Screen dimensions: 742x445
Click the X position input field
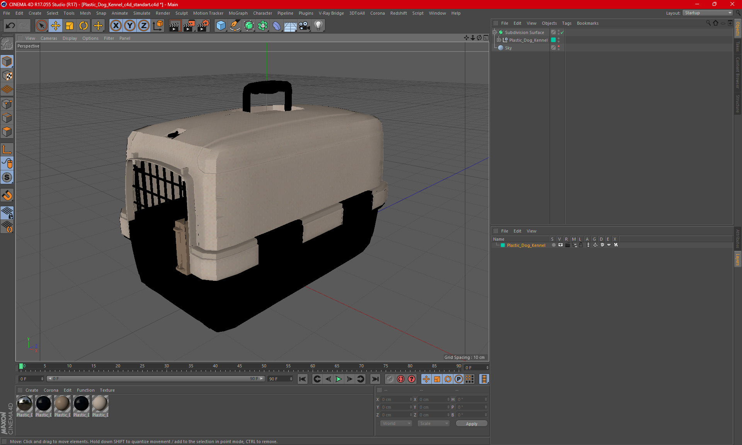396,399
